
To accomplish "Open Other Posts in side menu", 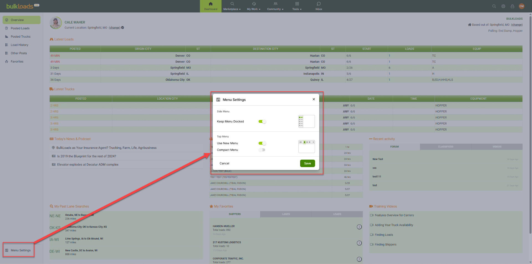I will [21, 53].
